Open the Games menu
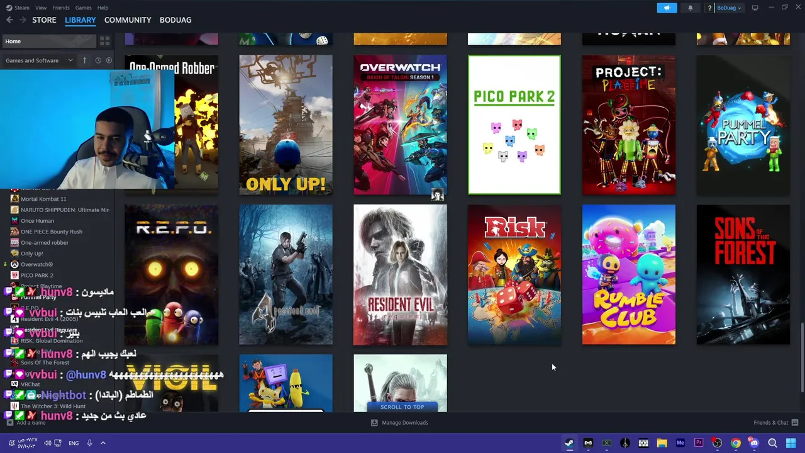This screenshot has height=453, width=805. pos(83,8)
